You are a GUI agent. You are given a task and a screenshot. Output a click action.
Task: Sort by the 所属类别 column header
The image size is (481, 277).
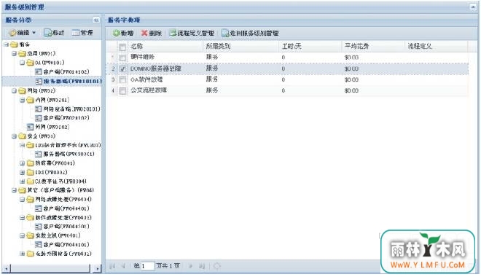pos(240,47)
